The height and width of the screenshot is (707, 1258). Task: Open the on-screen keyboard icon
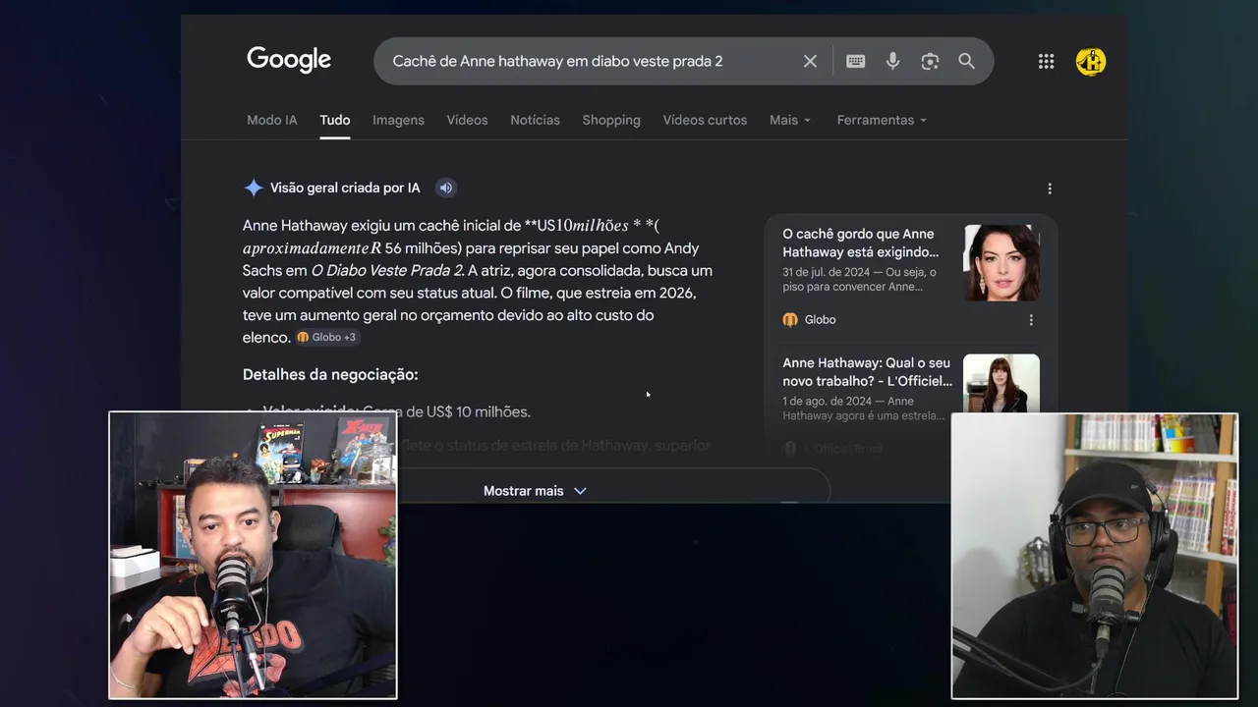tap(855, 61)
